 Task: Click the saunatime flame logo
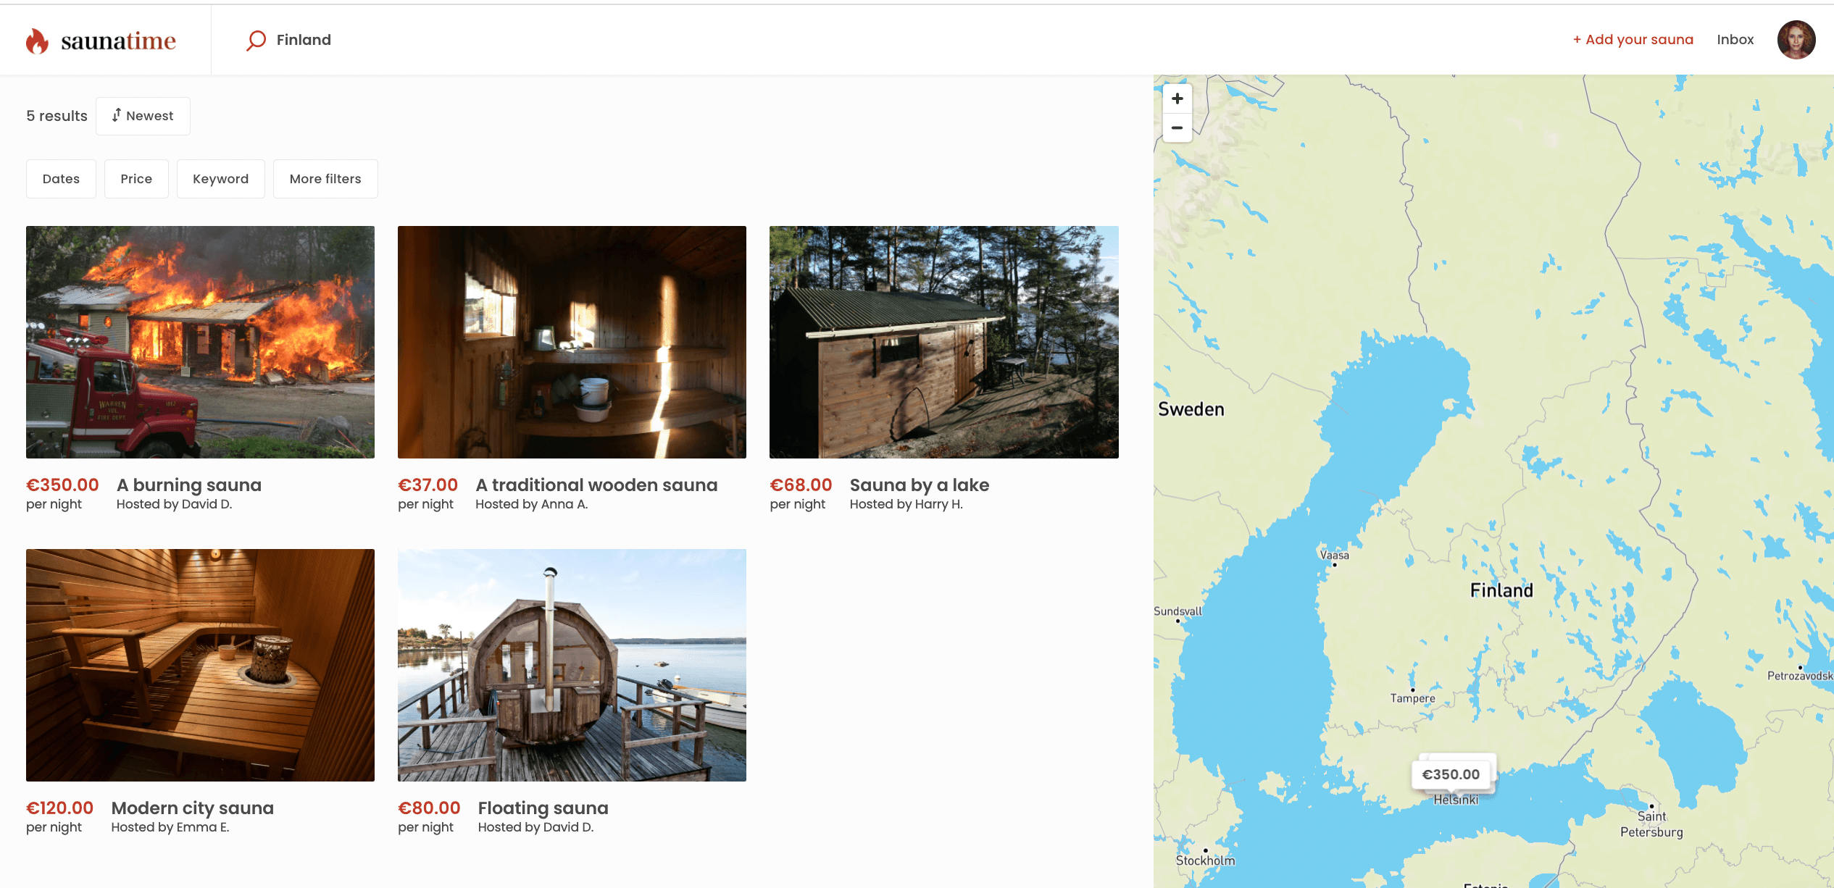pos(37,41)
